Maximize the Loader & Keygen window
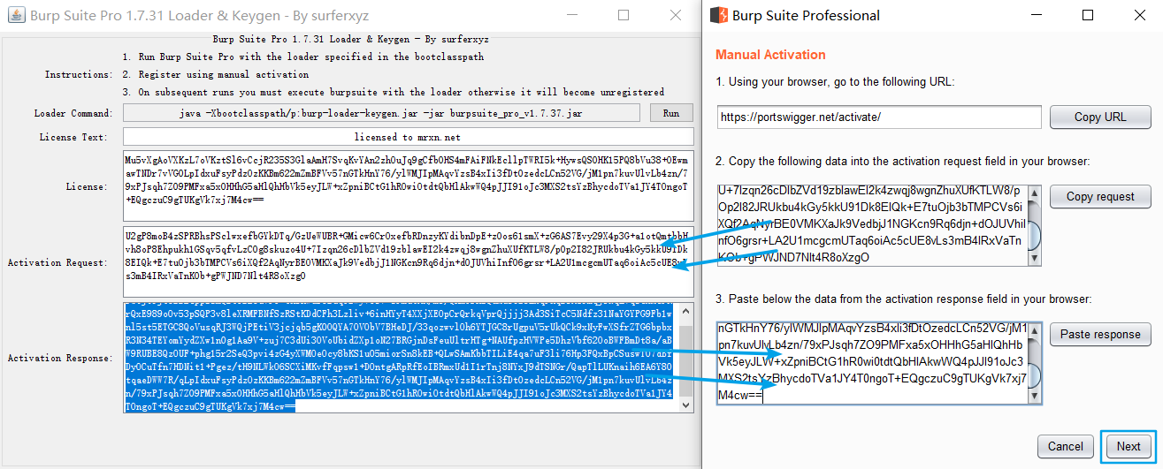The width and height of the screenshot is (1163, 469). [624, 15]
